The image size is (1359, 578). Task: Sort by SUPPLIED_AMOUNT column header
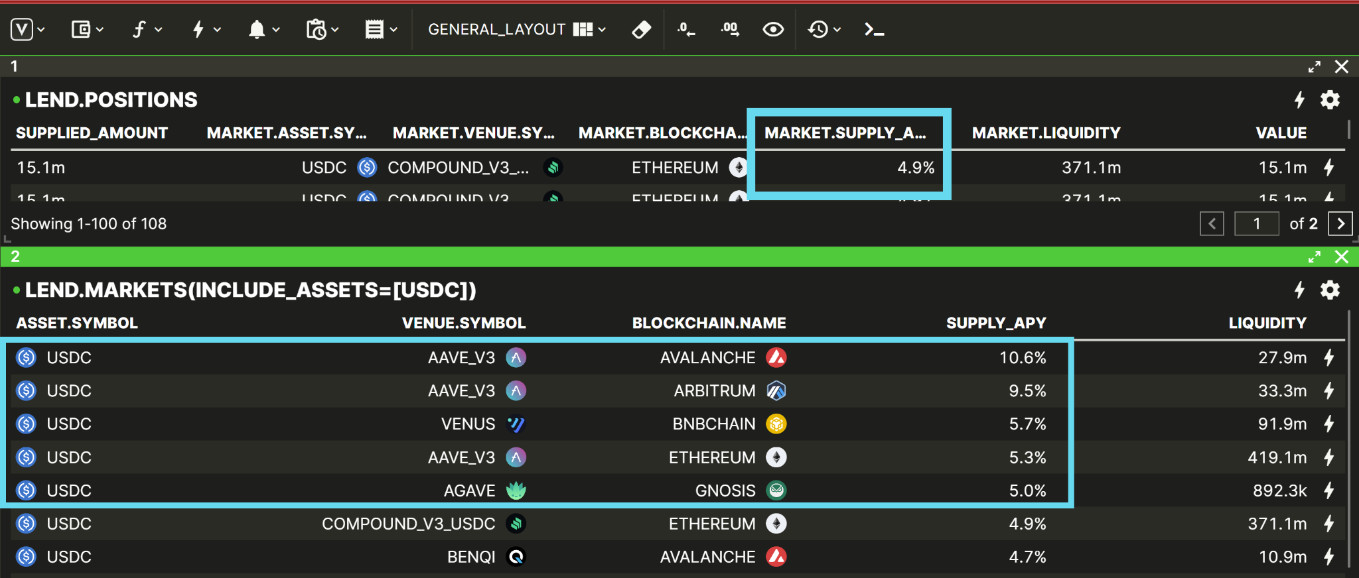pyautogui.click(x=92, y=133)
